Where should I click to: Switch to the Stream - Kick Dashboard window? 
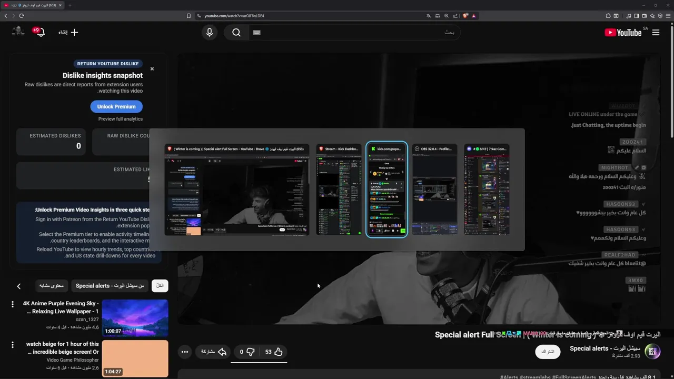339,189
